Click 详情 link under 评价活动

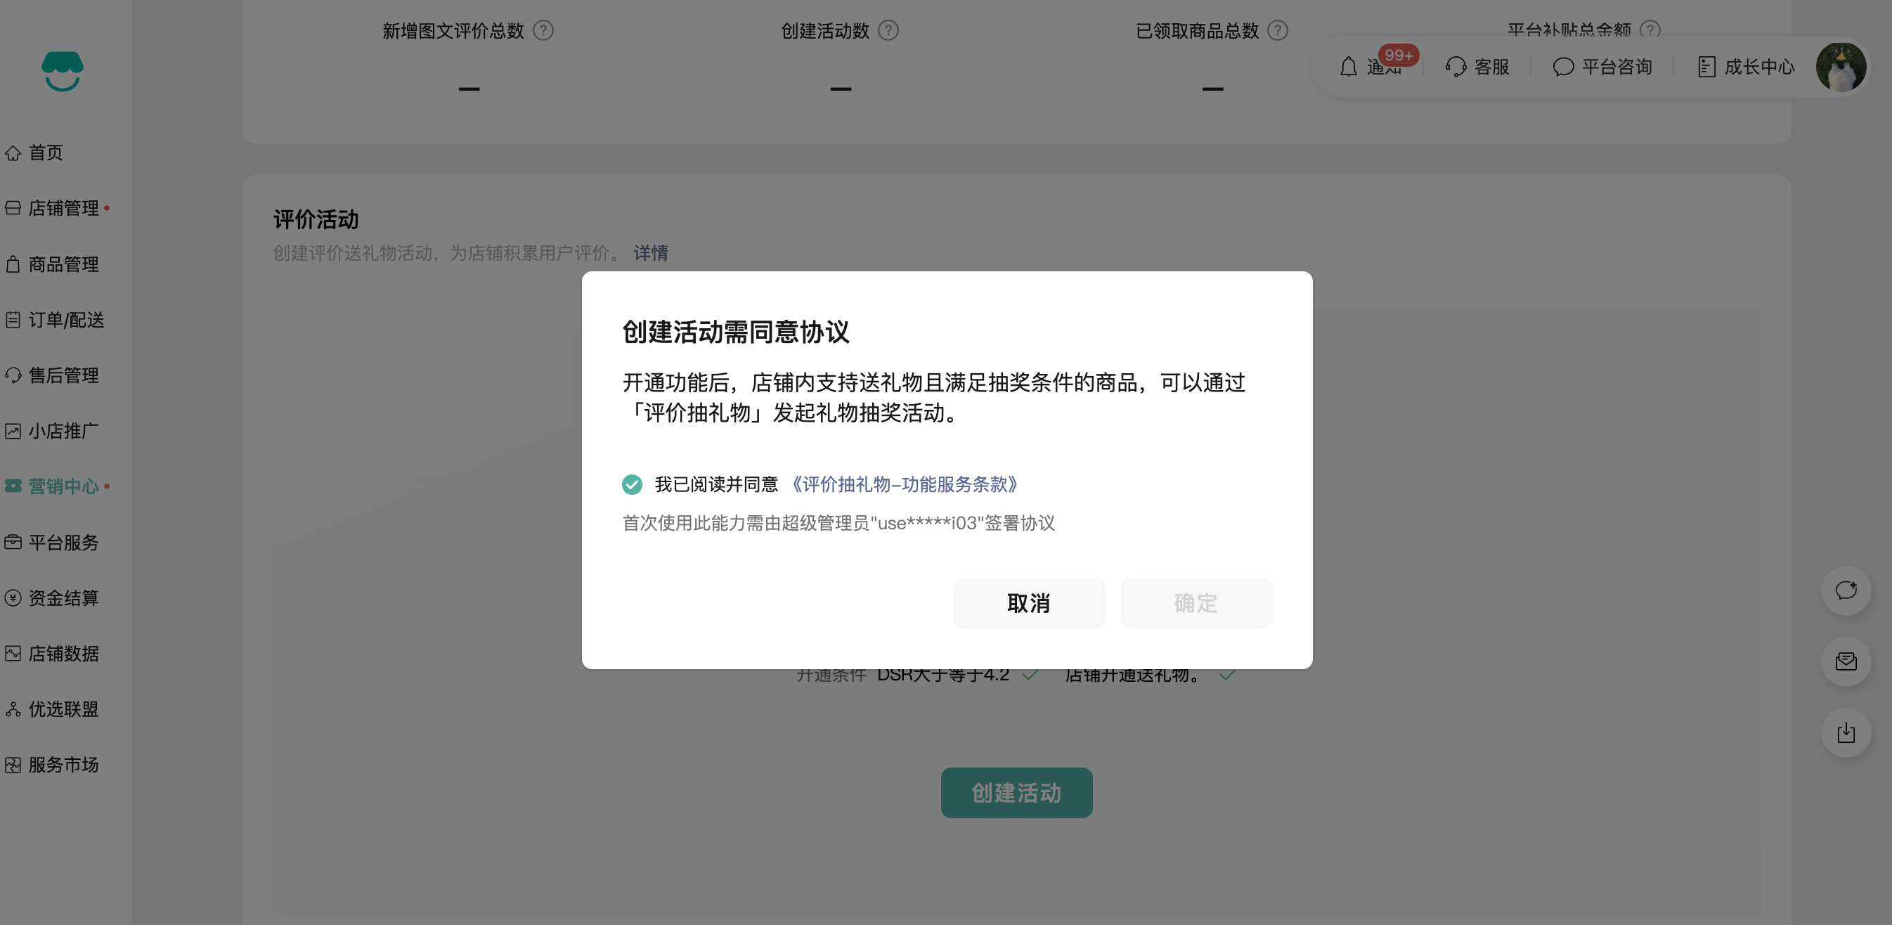[x=651, y=254]
